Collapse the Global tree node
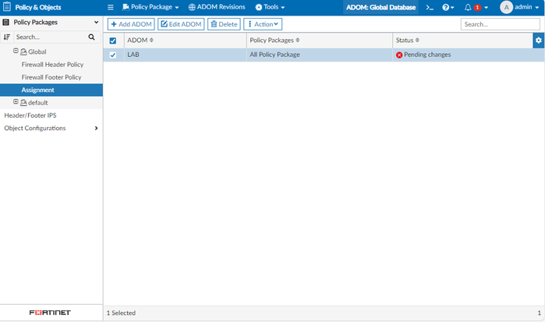Viewport: 545px width, 322px height. pos(16,51)
